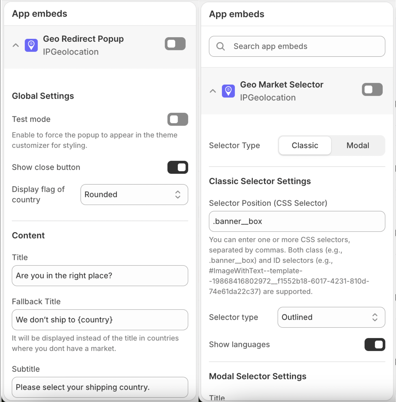Click the Geo Redirect Popup app icon

click(31, 45)
